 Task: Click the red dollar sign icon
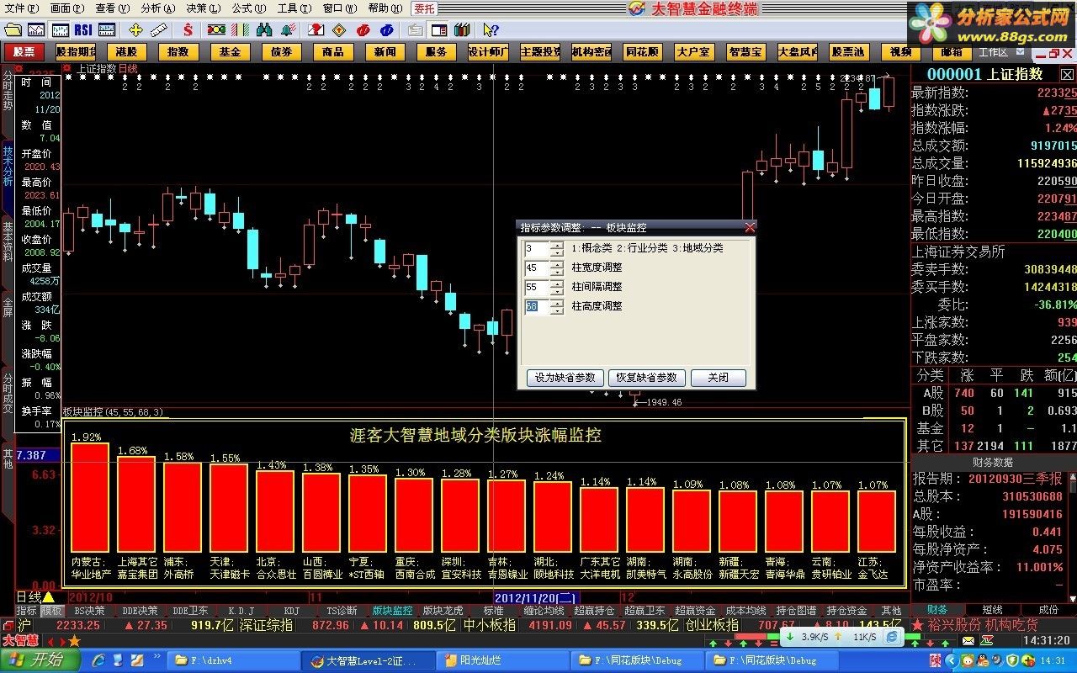point(188,29)
